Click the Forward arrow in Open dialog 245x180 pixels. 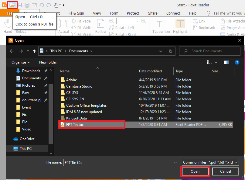21,51
